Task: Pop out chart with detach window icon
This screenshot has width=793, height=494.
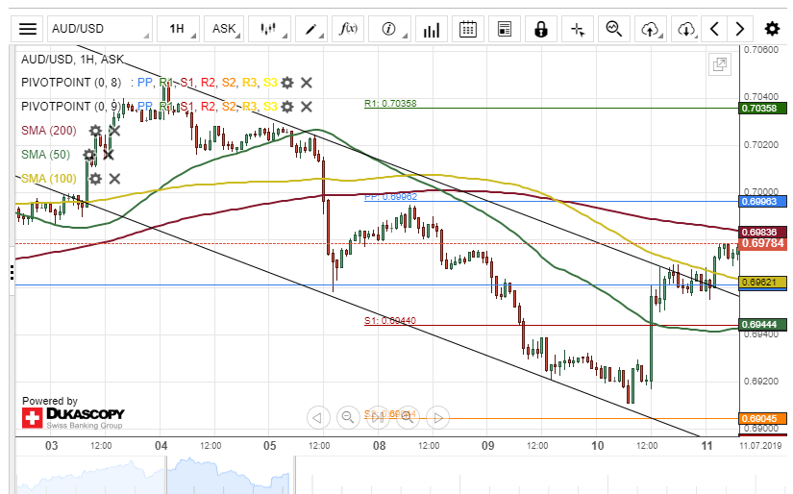Action: coord(719,64)
